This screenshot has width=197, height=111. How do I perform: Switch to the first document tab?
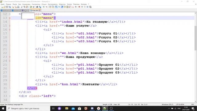click(6, 10)
